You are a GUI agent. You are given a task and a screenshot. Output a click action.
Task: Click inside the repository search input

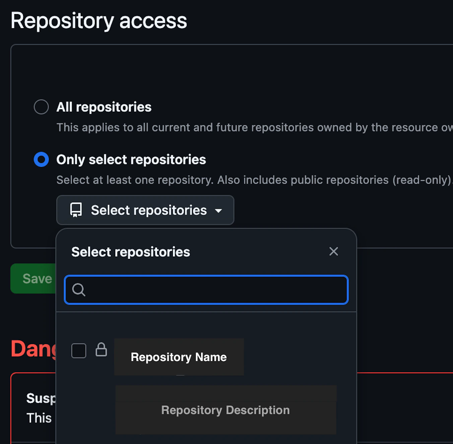[206, 290]
